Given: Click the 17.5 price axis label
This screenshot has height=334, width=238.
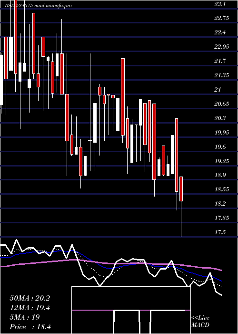Looking at the screenshot, I should (220, 232).
